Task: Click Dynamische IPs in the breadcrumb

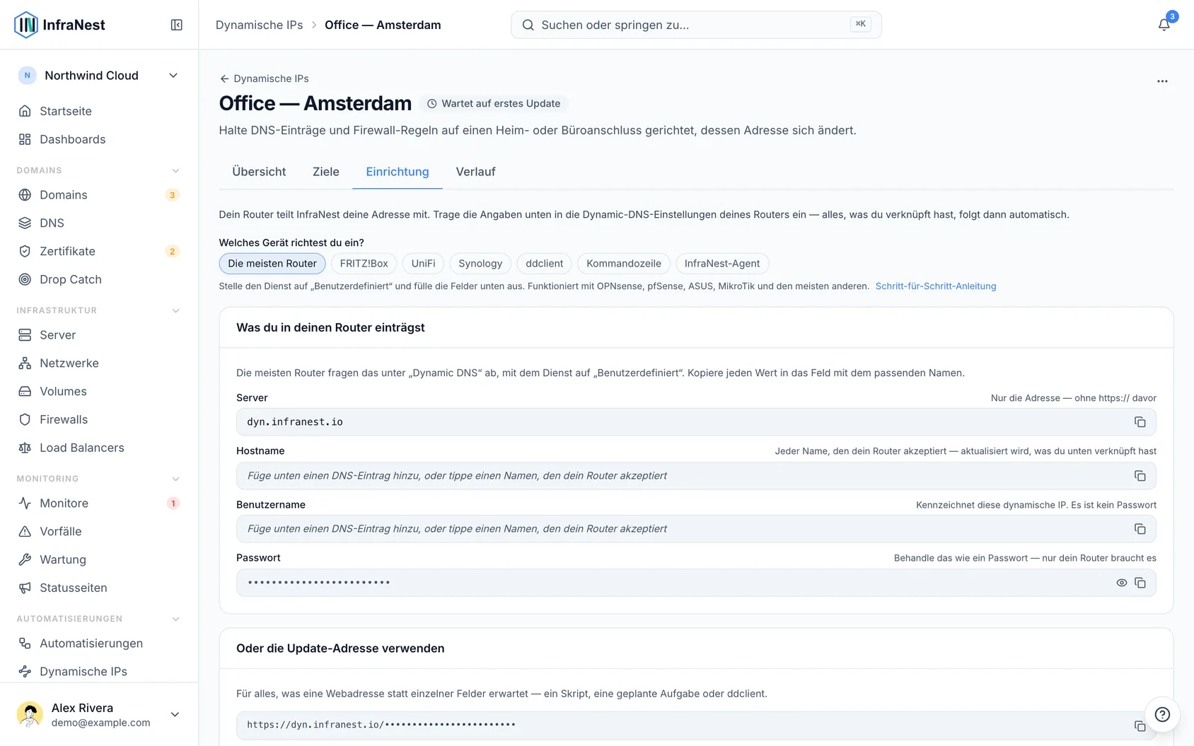Action: pos(259,25)
